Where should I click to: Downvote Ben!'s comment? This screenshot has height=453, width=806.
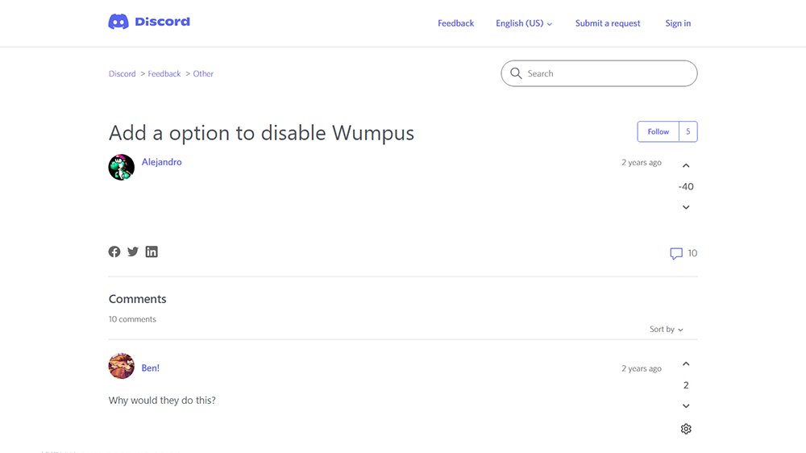coord(686,406)
